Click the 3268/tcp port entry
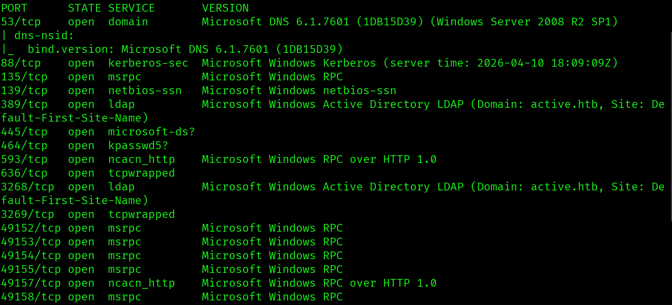Viewport: 672px width, 305px height. (x=28, y=187)
